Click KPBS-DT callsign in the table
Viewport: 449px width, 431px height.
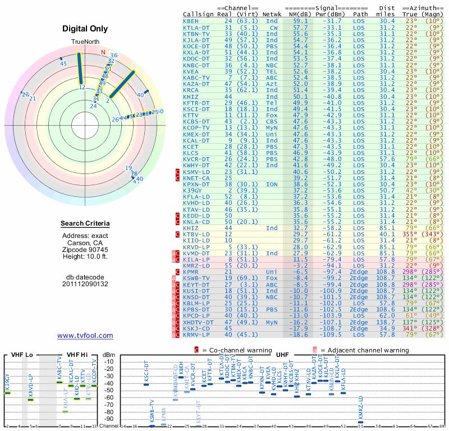196,310
